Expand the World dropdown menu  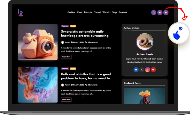(x=106, y=12)
